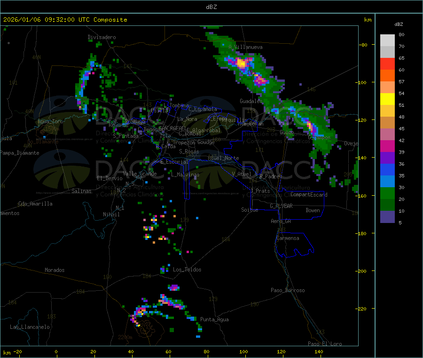Click the El_Desvio location label
Image resolution: width=423 pixels, height=358 pixels.
tap(110, 178)
